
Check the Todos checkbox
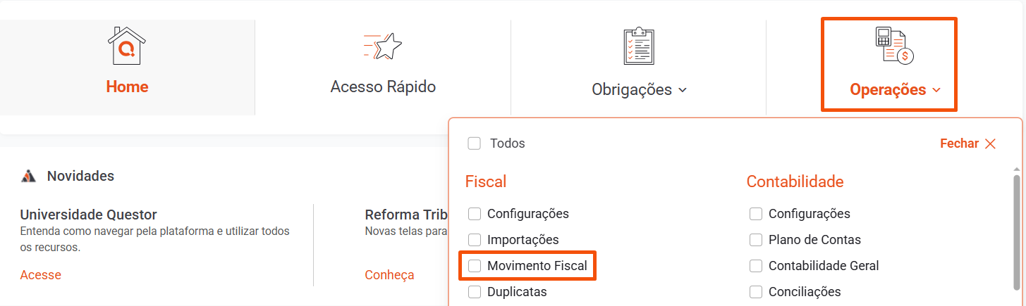(475, 144)
